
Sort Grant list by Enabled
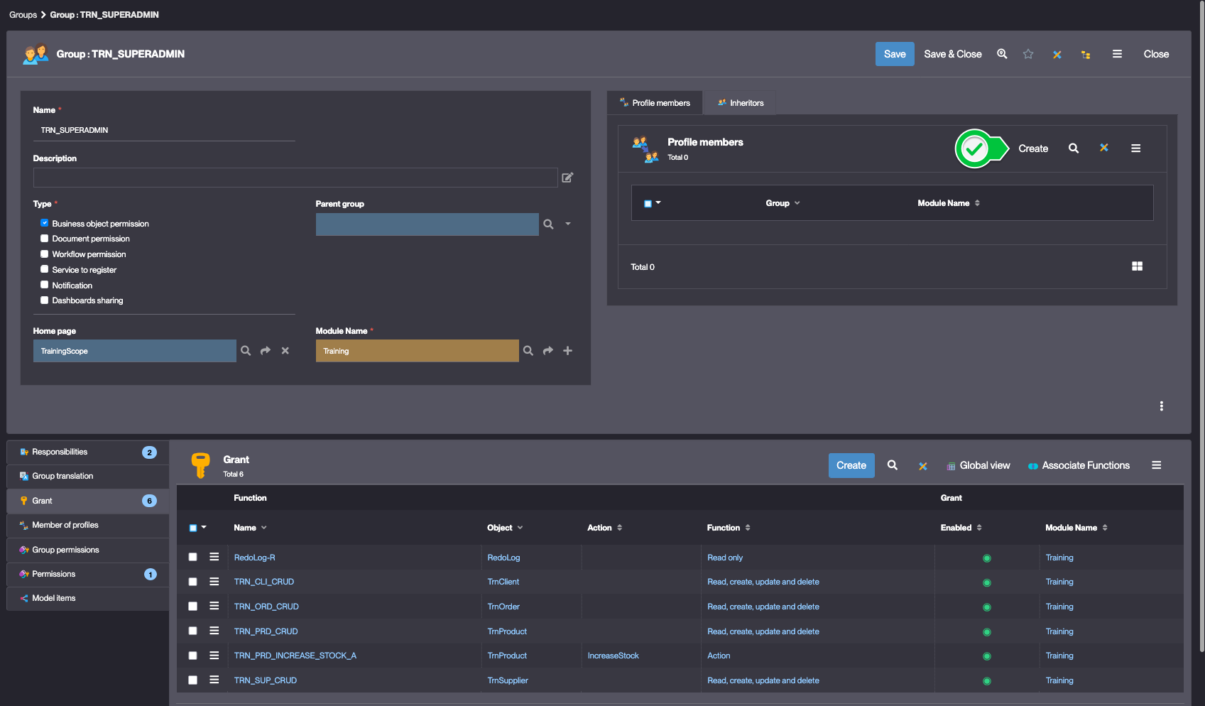[979, 528]
